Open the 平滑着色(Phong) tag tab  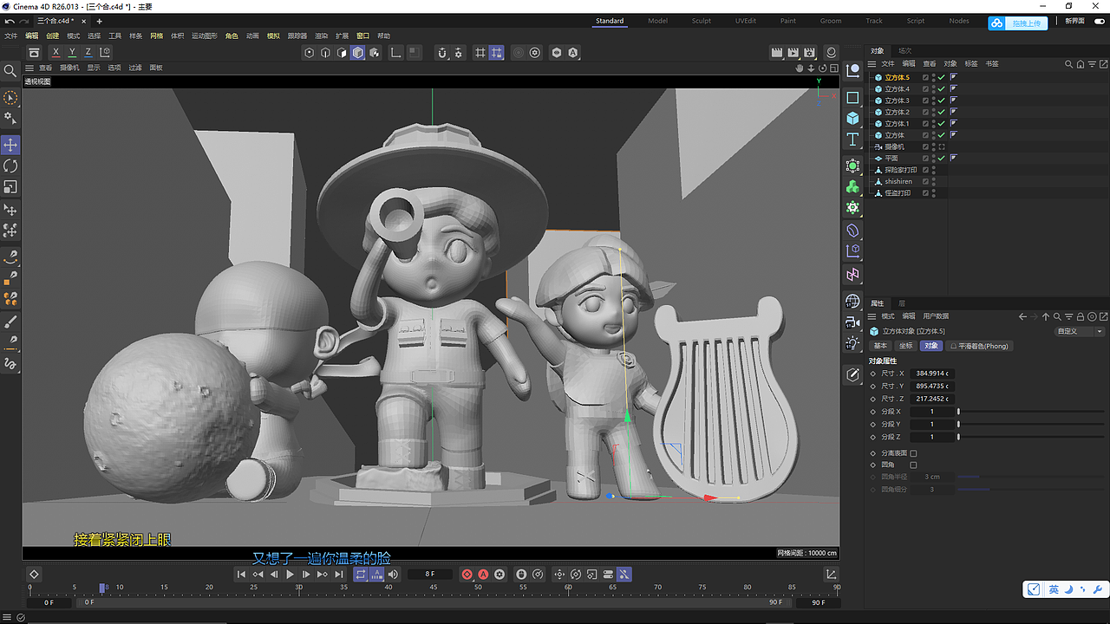coord(980,346)
